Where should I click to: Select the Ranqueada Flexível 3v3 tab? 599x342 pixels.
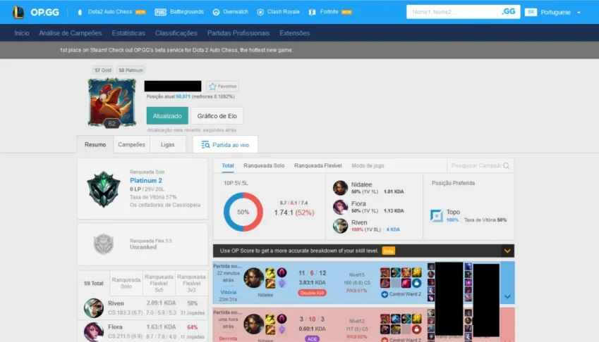[x=191, y=284]
